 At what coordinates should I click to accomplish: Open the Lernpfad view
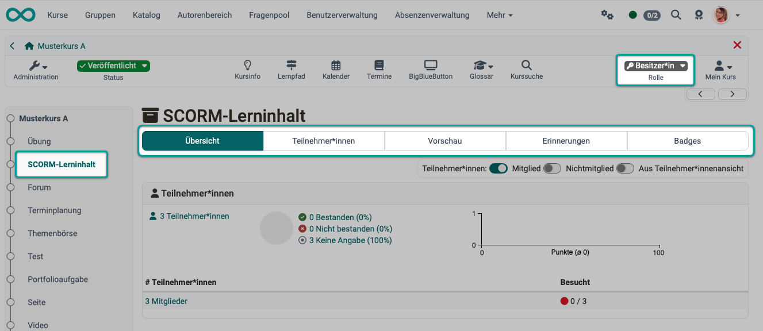tap(291, 70)
